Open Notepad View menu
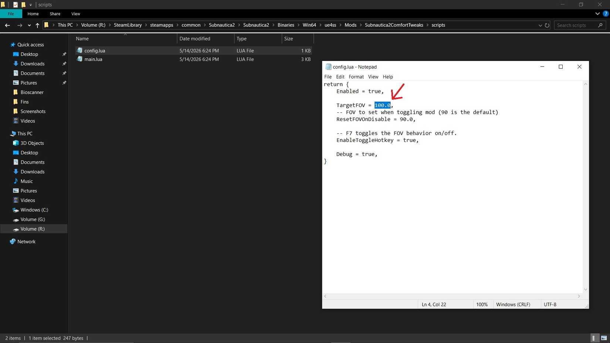Screen dimensions: 610x343 click(x=373, y=77)
